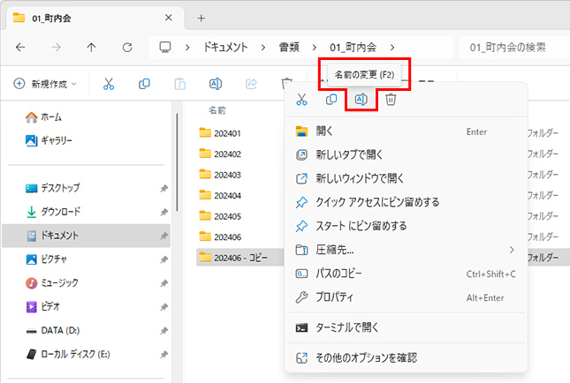Expand the chevron before ドキュメント in the address bar
The image size is (570, 383).
click(x=187, y=48)
